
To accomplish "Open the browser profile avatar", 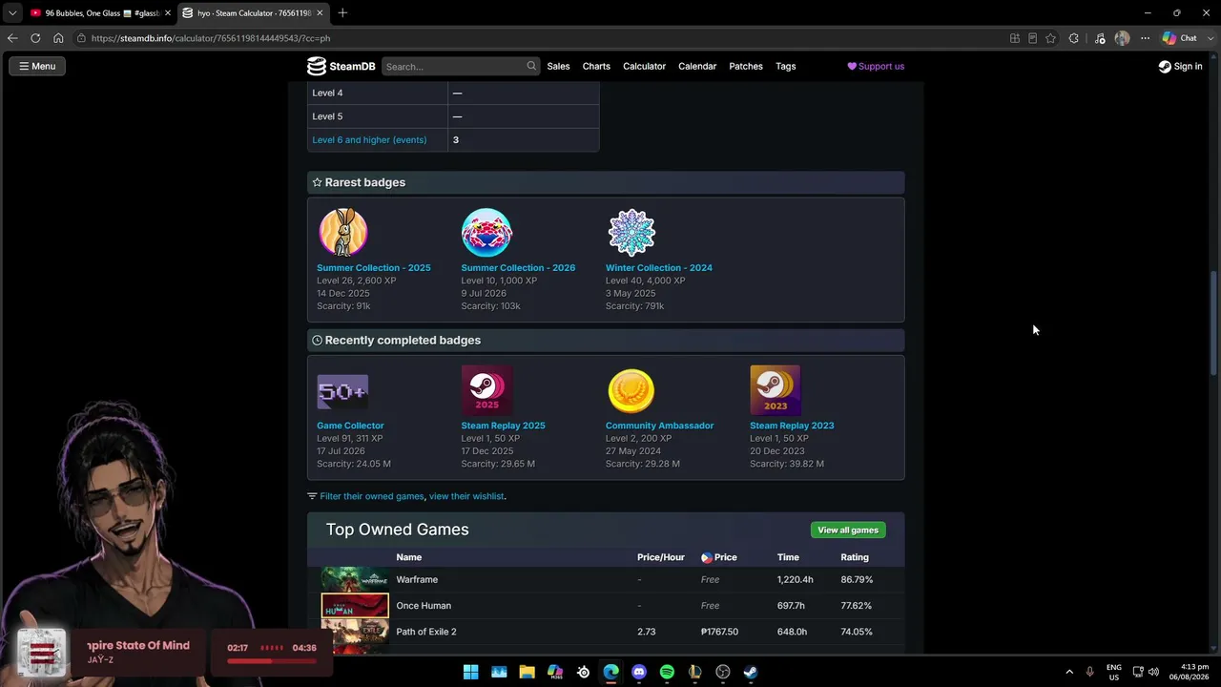I will click(x=1122, y=38).
